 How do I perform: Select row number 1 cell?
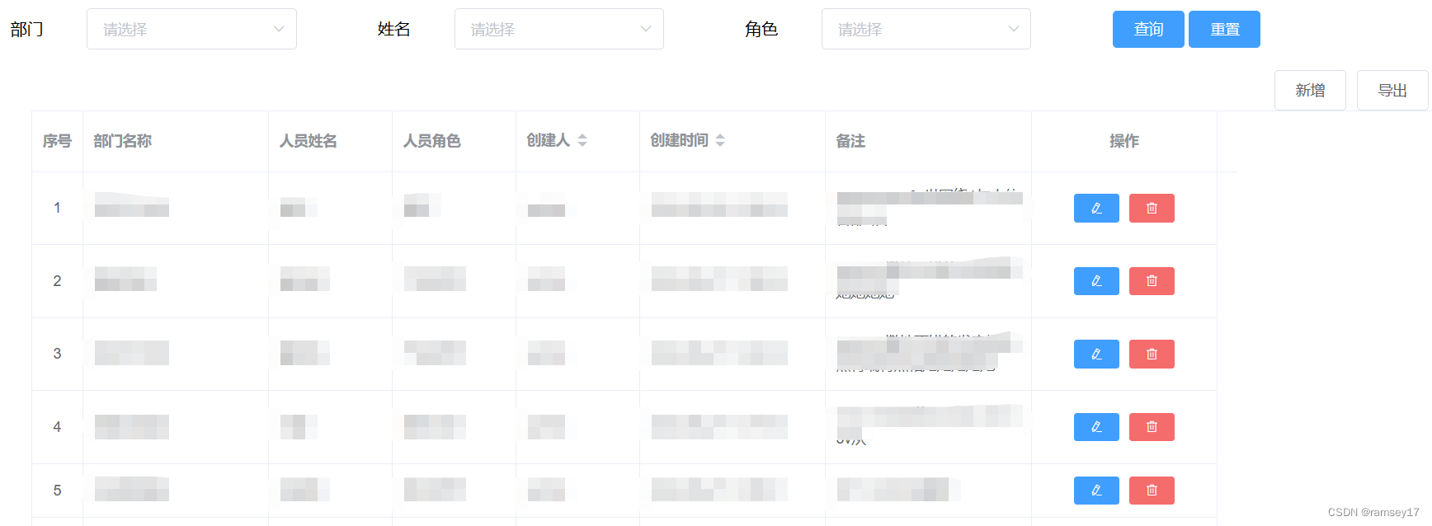click(x=57, y=208)
